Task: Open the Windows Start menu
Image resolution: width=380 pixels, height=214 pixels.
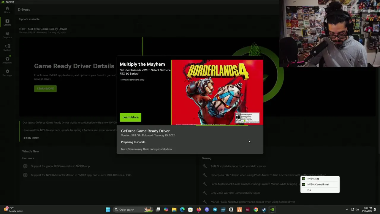Action: point(108,210)
